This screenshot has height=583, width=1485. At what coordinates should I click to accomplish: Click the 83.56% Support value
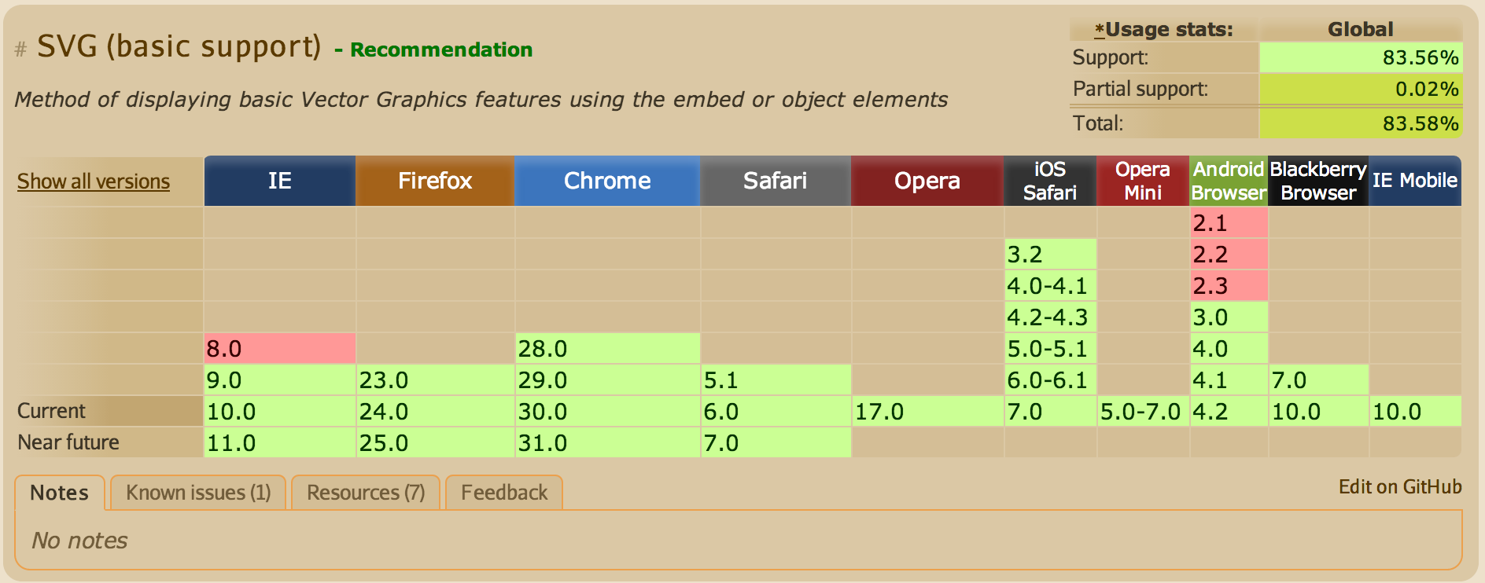(1361, 57)
